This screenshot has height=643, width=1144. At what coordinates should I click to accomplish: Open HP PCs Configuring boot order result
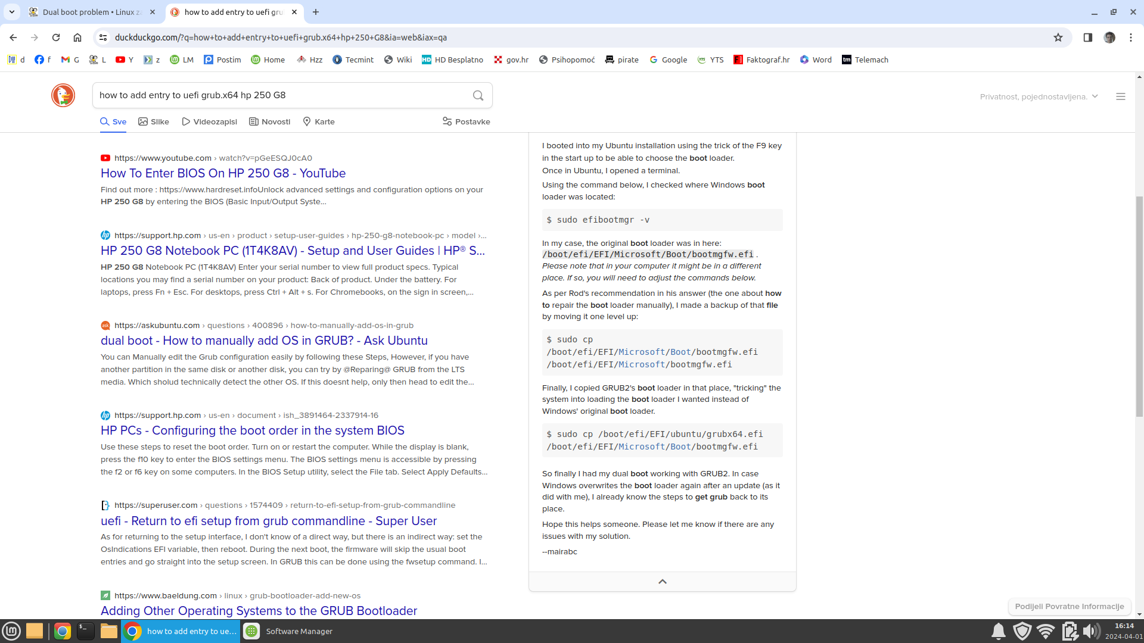point(253,430)
